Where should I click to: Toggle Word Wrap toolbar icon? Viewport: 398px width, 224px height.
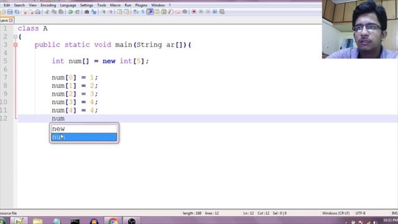pos(136,12)
